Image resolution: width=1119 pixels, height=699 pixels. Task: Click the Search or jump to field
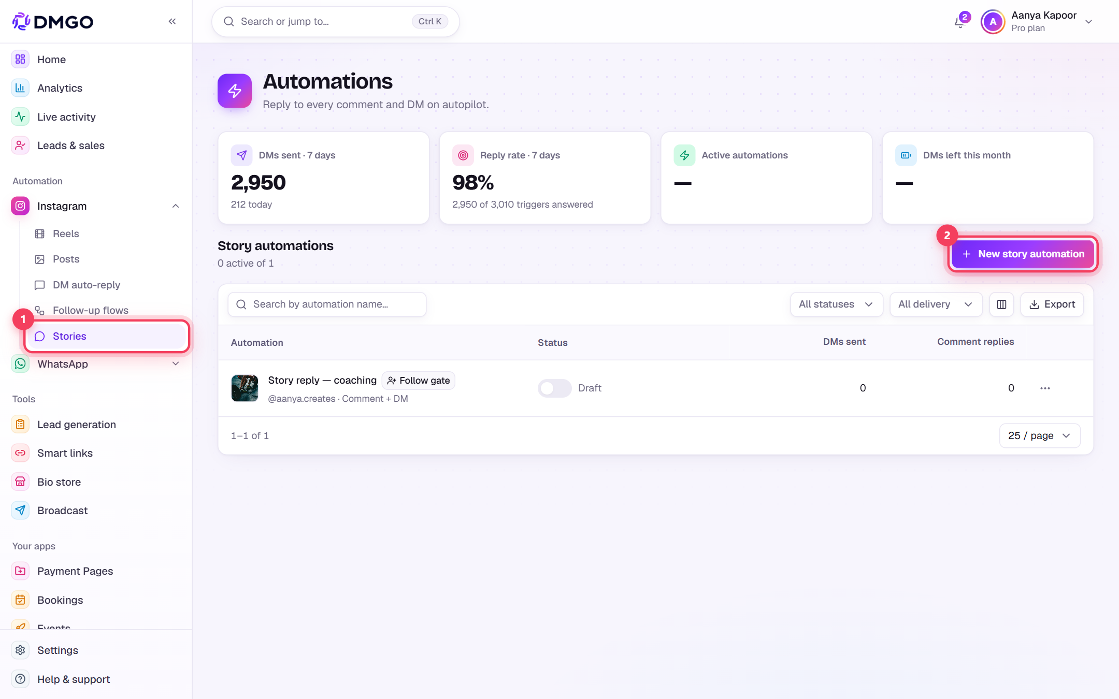click(x=336, y=22)
